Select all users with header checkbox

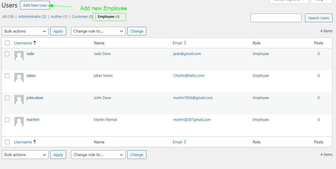[7, 43]
